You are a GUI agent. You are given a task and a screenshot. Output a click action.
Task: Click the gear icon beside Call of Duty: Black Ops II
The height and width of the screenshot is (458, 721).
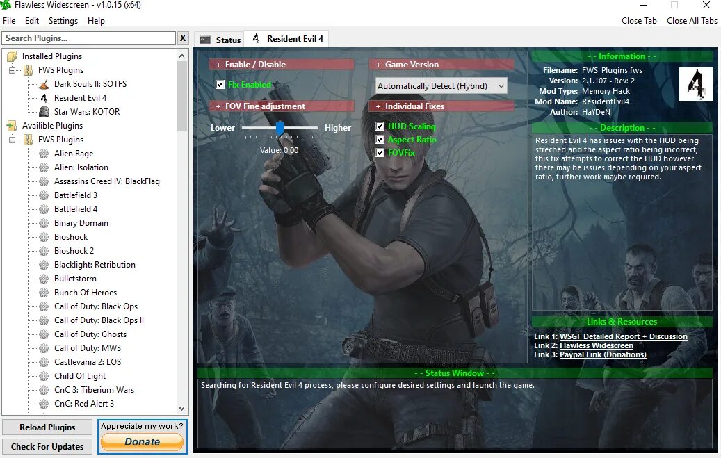point(44,320)
